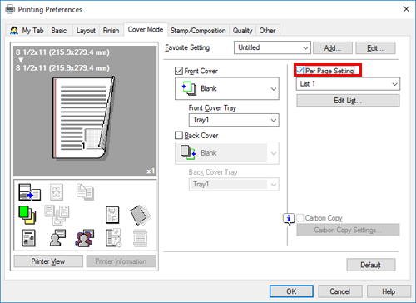The image size is (416, 303).
Task: Enable the Back Cover checkbox
Action: coord(179,136)
